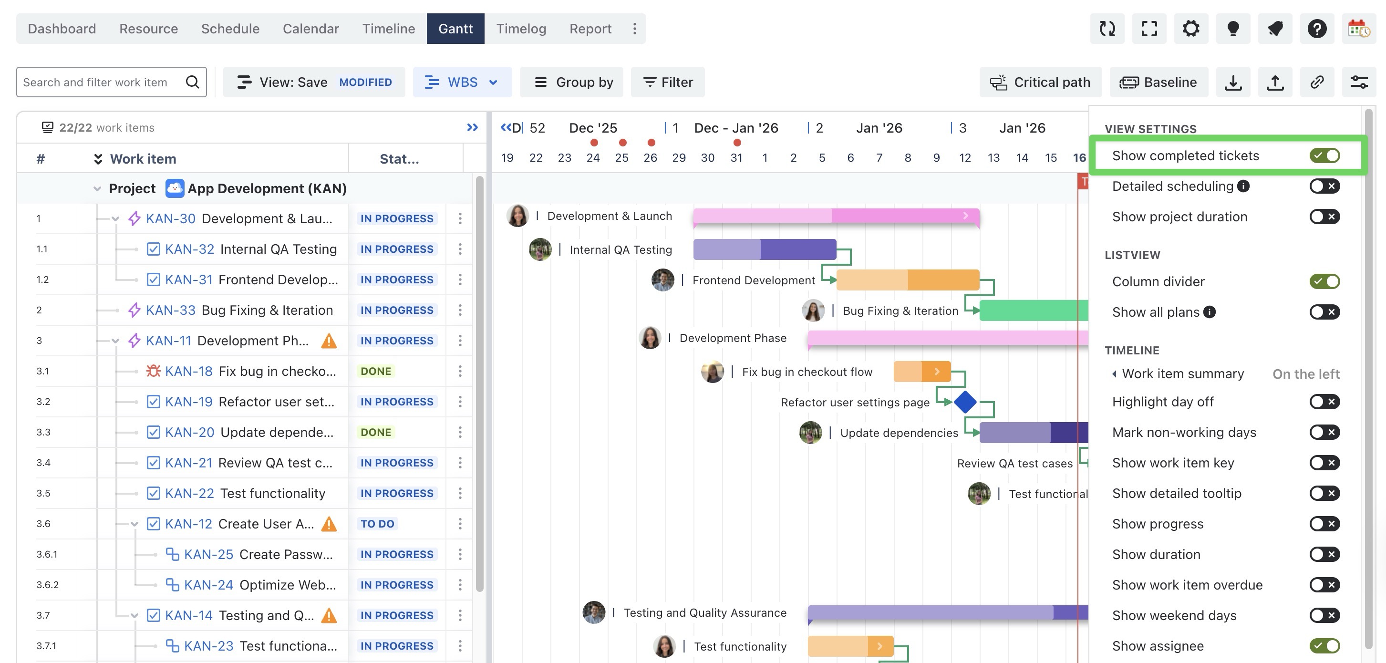Click the copy link icon
1386x663 pixels.
pos(1316,83)
